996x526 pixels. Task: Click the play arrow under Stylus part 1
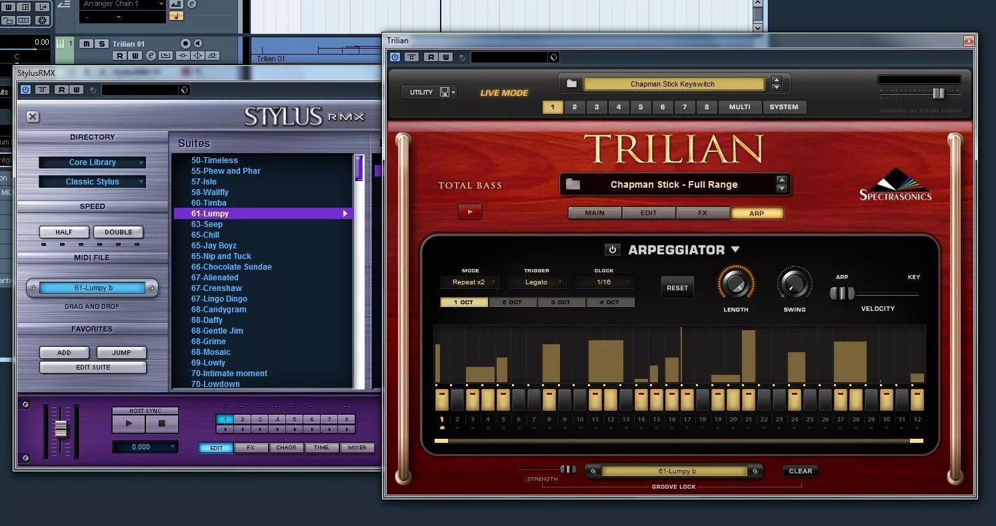click(x=225, y=429)
